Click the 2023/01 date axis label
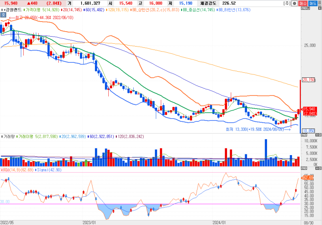The width and height of the screenshot is (322, 225). 89,223
